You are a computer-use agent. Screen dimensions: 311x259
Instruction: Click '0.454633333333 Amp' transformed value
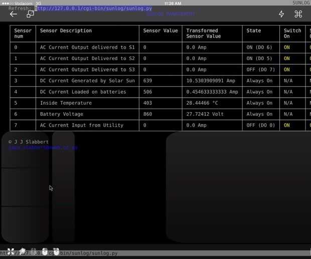[212, 92]
